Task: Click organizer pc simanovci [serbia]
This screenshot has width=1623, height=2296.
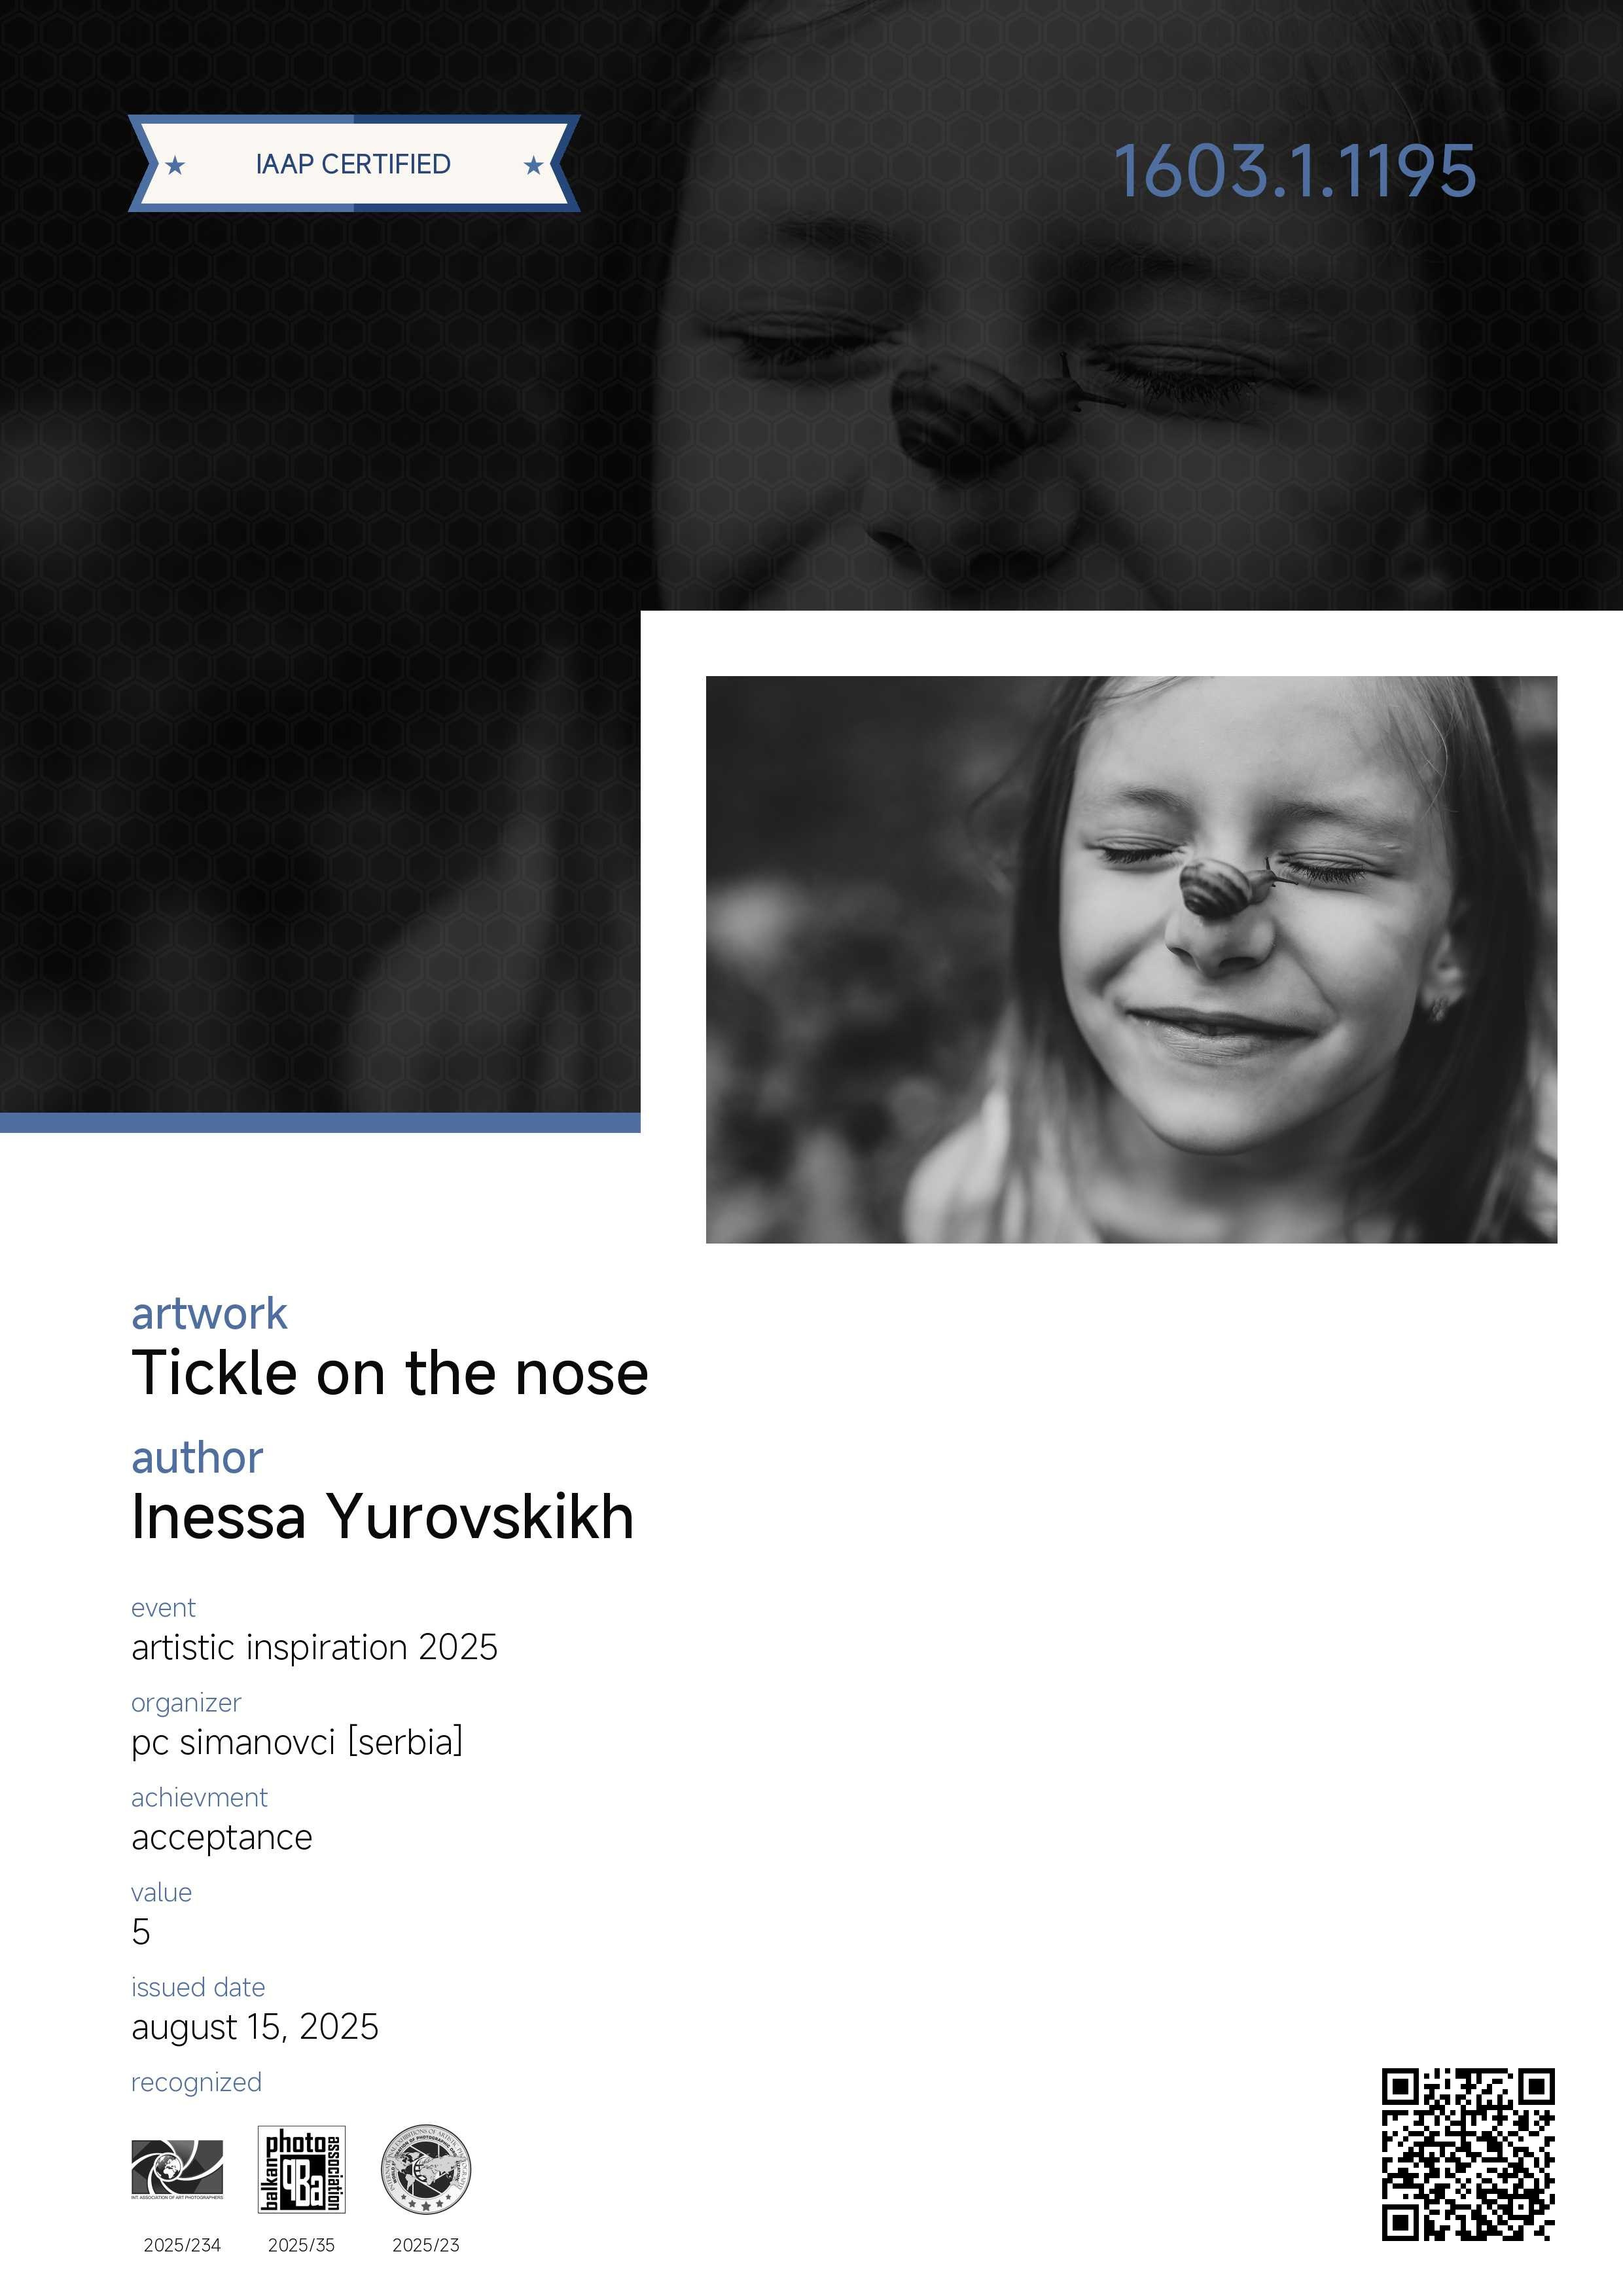Action: (x=297, y=1742)
